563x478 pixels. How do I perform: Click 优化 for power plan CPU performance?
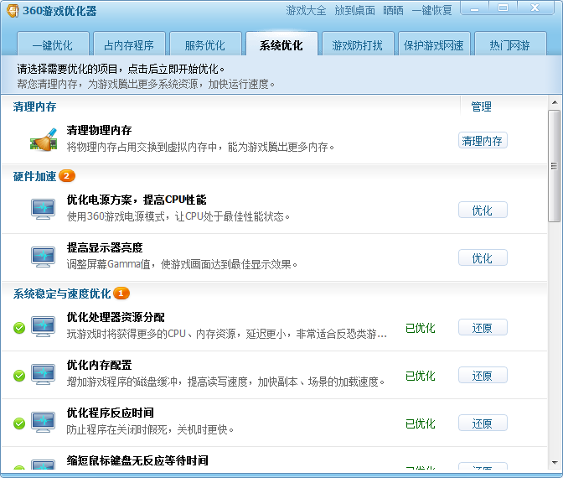[483, 210]
